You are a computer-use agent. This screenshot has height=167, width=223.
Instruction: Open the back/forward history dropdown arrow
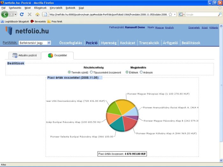16,15
